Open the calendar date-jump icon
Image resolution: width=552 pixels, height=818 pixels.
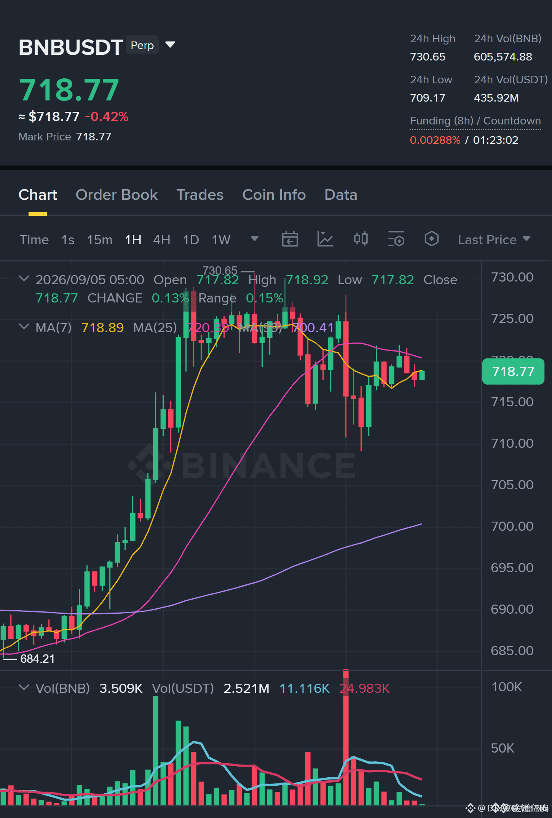290,239
